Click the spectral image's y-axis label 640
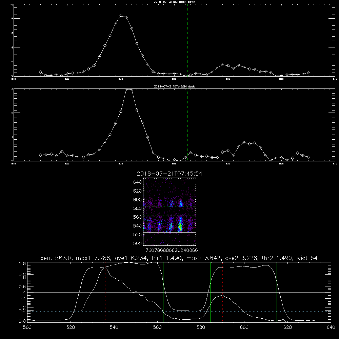The height and width of the screenshot is (339, 339). click(138, 182)
